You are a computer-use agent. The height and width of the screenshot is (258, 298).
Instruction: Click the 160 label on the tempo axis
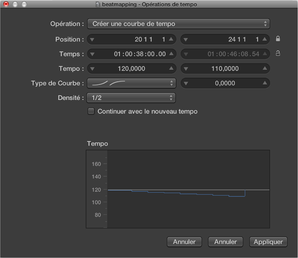coord(96,164)
